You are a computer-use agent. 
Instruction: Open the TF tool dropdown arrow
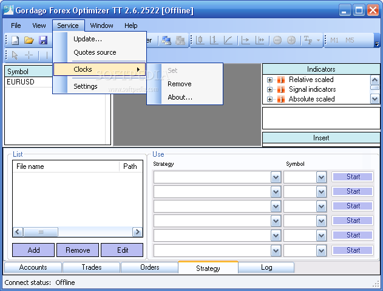point(318,40)
